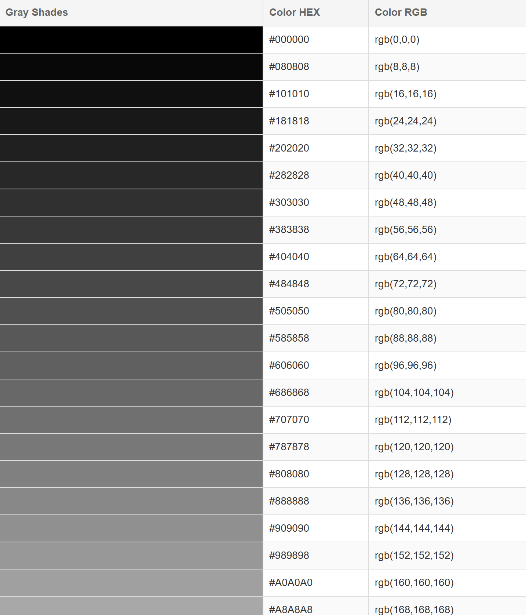Click the #808080 middle gray swatch

click(131, 474)
